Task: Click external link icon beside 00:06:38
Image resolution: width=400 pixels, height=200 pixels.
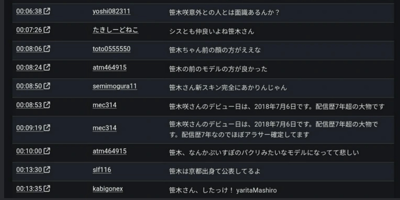Action: [47, 12]
